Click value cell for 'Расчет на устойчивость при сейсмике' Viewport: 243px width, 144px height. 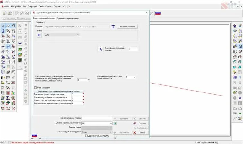point(77,97)
